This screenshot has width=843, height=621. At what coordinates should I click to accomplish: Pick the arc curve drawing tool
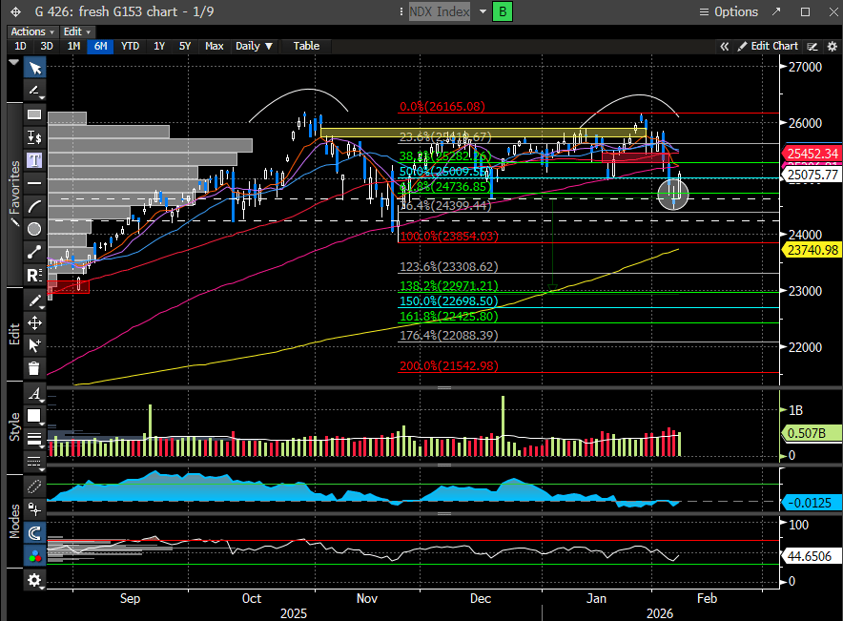34,206
